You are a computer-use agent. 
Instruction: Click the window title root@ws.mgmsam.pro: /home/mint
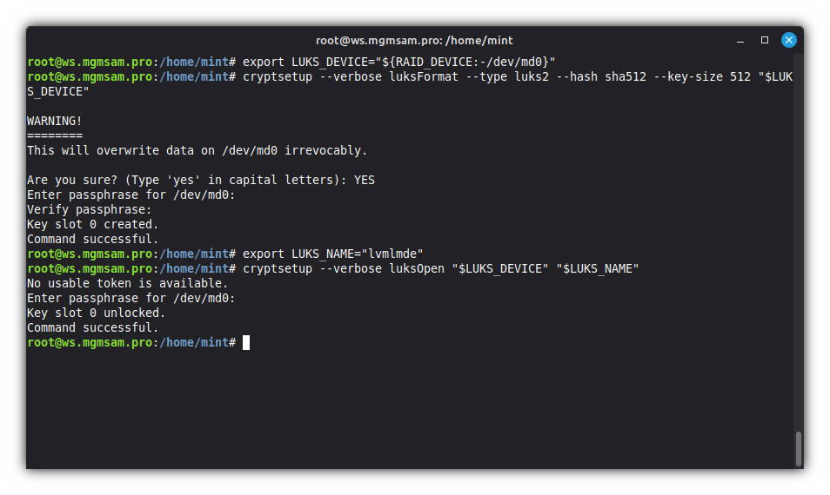pos(414,40)
